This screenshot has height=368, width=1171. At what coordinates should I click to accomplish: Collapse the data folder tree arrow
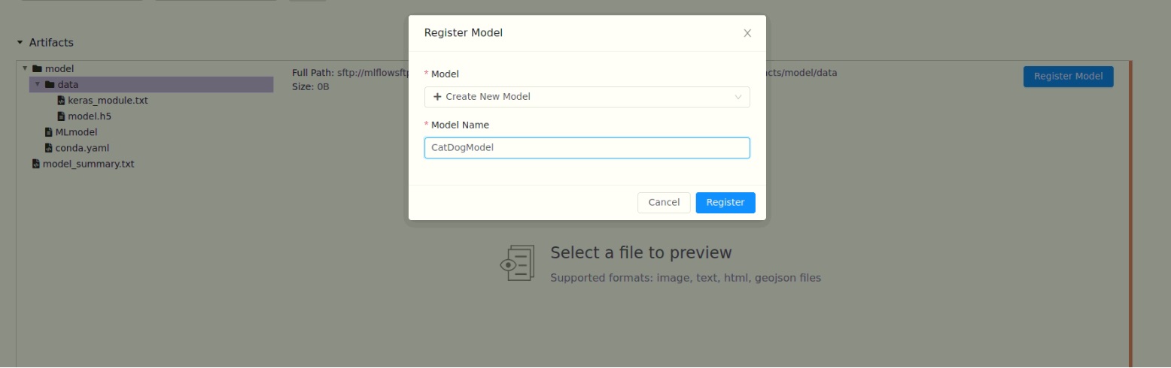(x=38, y=84)
